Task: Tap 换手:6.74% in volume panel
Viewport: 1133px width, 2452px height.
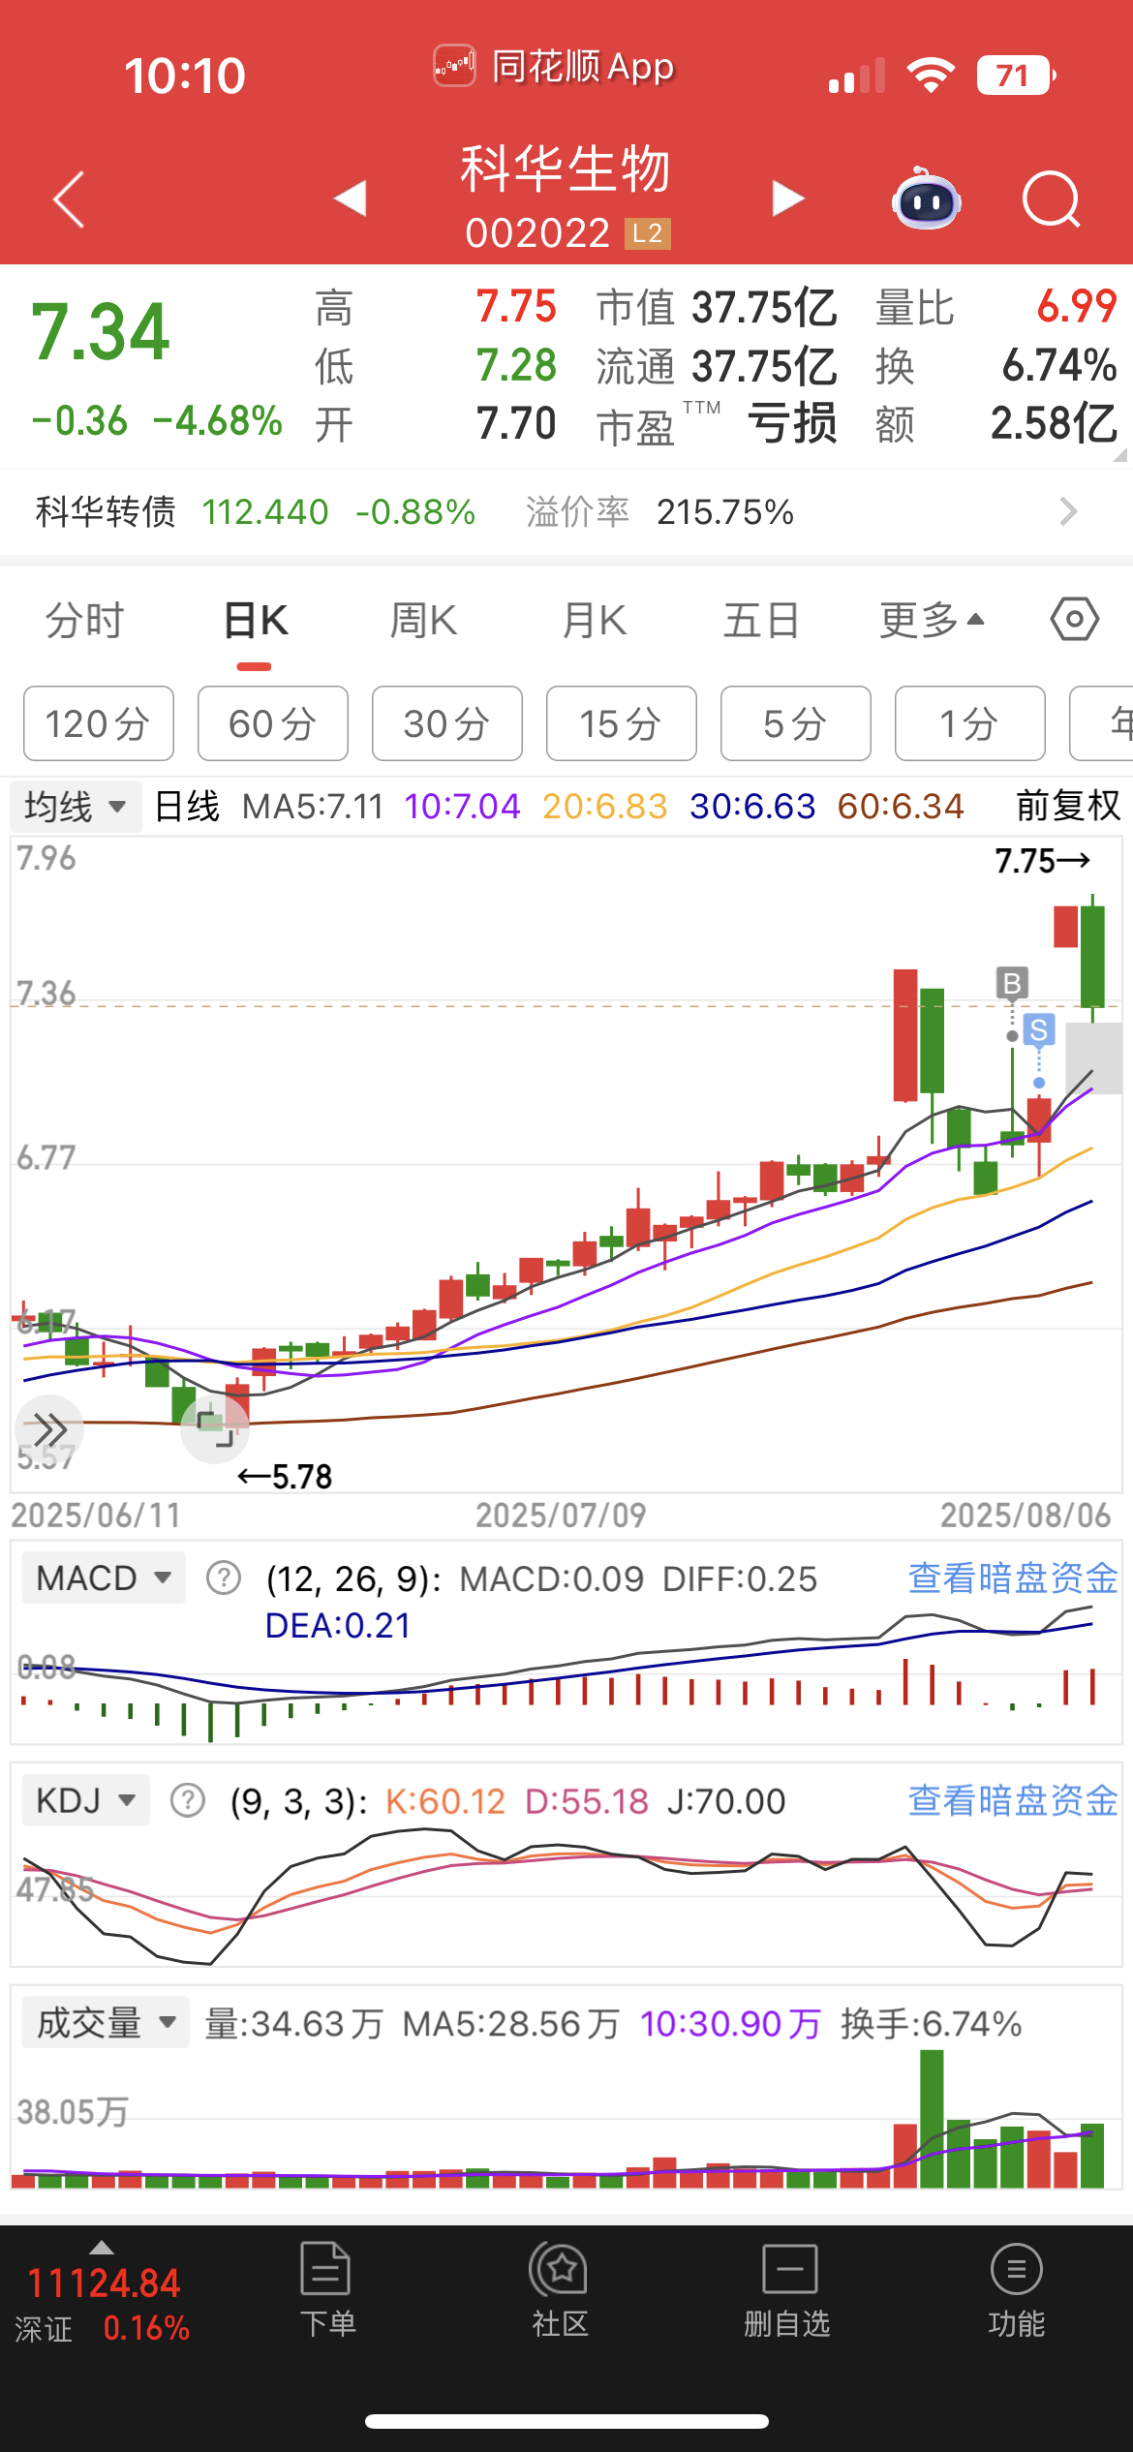Action: tap(931, 2024)
